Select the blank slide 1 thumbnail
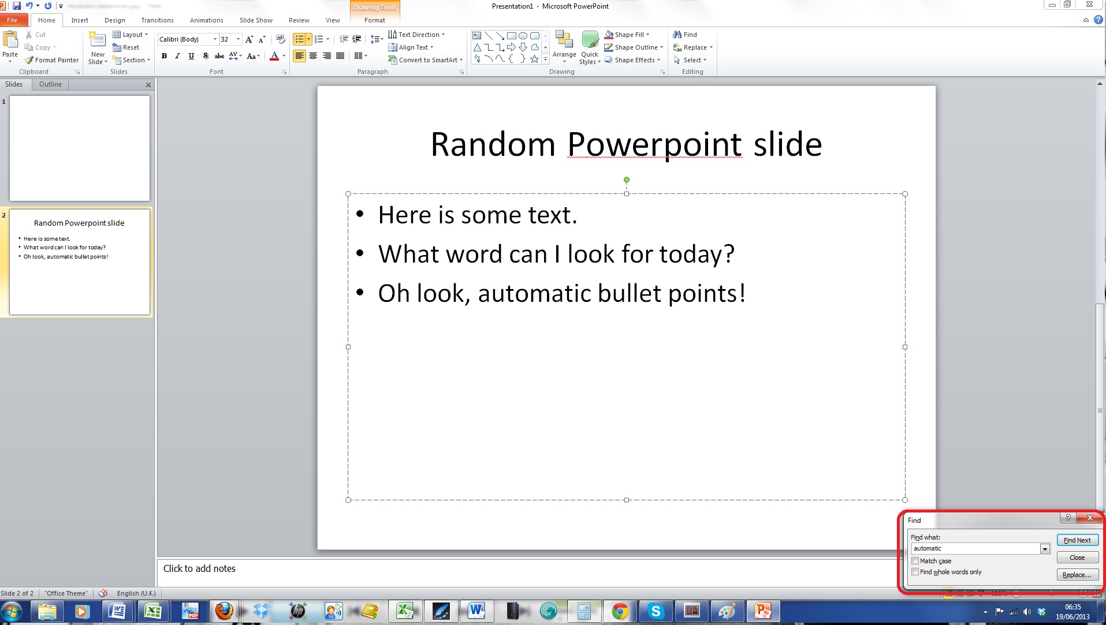Viewport: 1106px width, 625px height. tap(80, 148)
